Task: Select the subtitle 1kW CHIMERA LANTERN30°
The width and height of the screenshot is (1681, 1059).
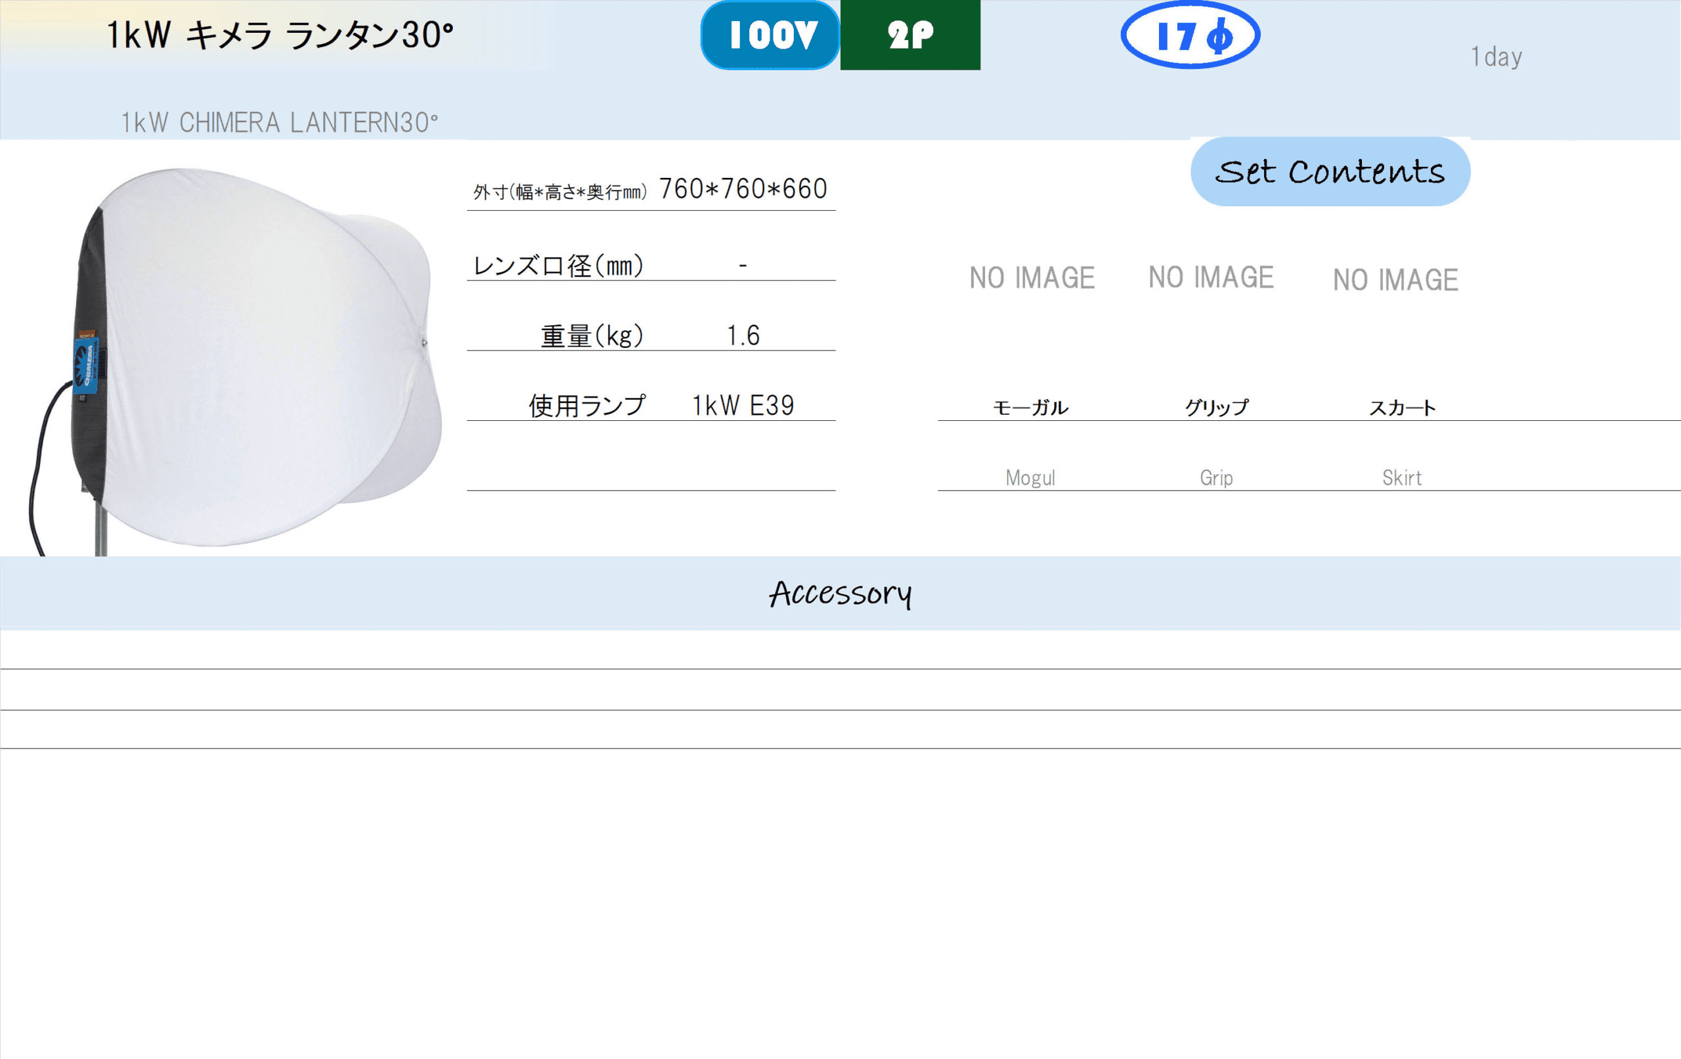Action: tap(279, 123)
